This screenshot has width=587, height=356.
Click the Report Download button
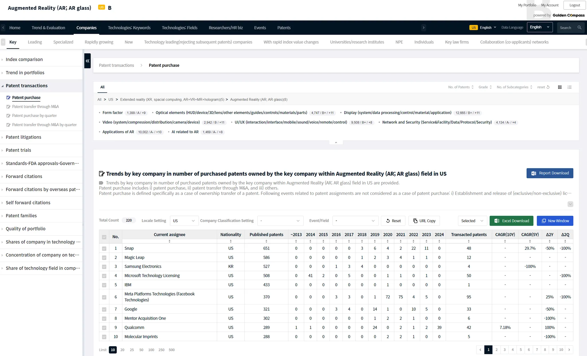pos(549,173)
